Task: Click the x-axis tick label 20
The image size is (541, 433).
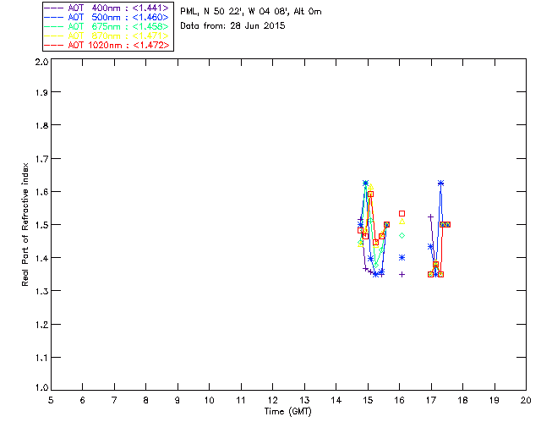Action: 526,400
